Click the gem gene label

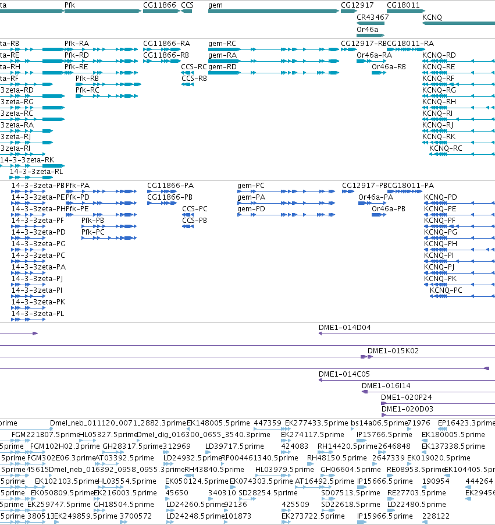215,5
